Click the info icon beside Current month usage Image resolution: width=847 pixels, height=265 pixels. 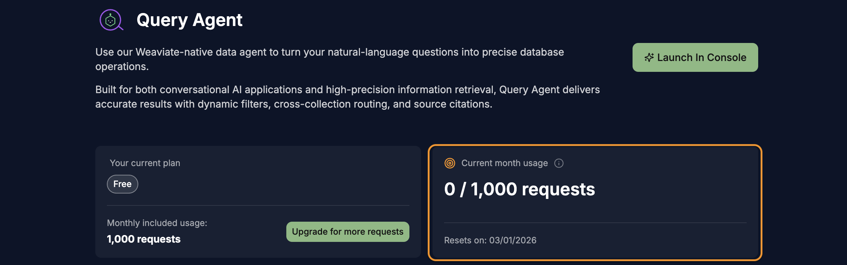pos(559,163)
